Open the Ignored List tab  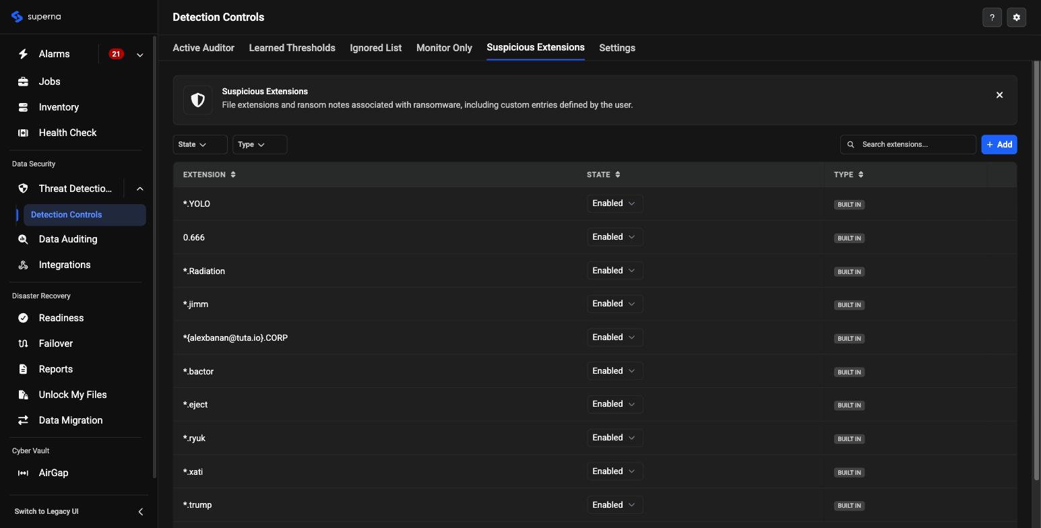tap(376, 48)
